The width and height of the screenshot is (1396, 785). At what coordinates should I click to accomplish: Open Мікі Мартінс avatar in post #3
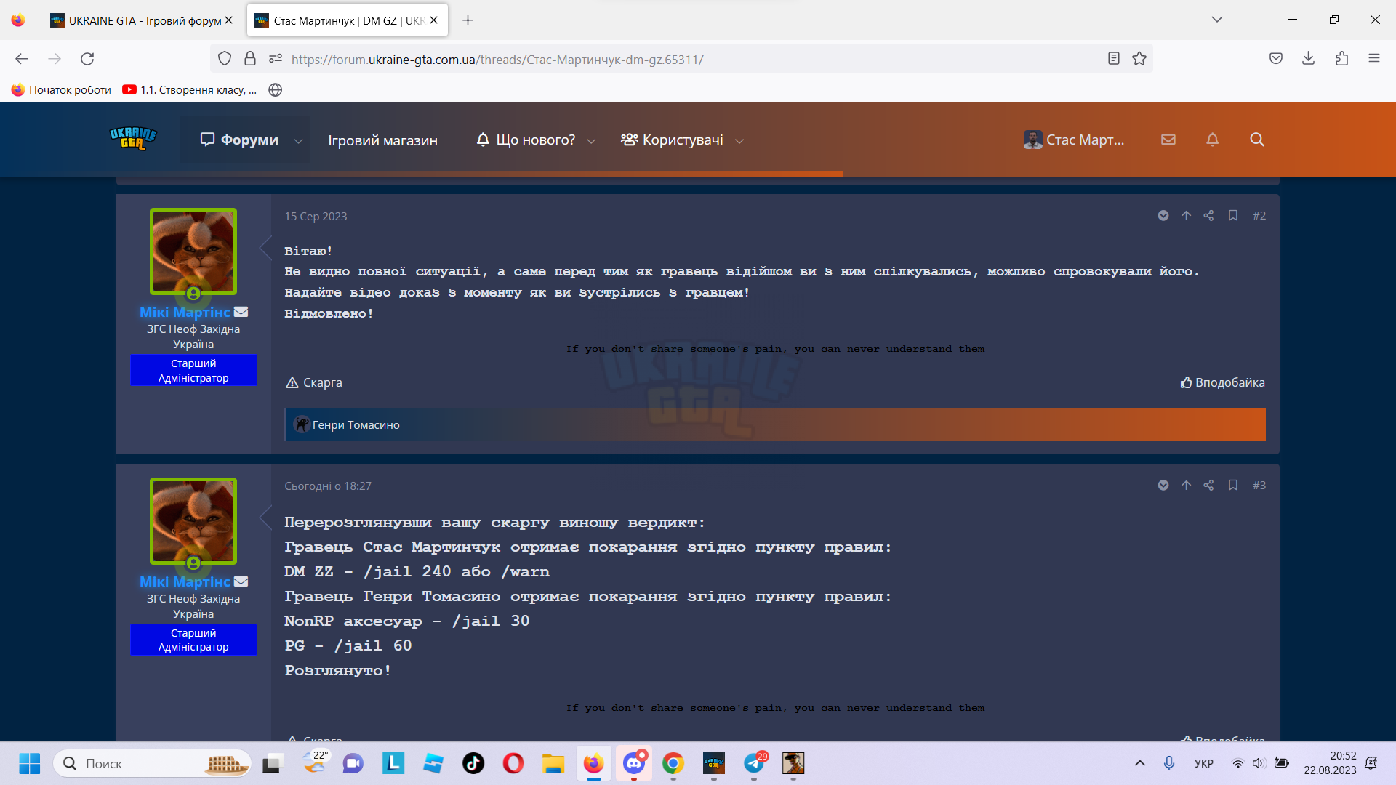tap(193, 521)
